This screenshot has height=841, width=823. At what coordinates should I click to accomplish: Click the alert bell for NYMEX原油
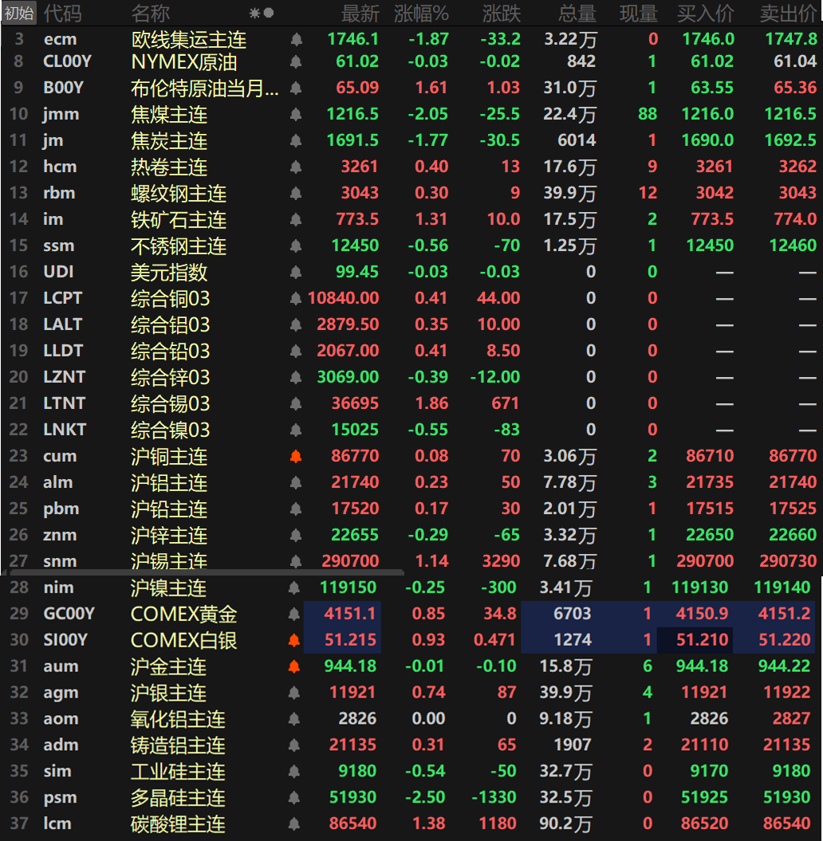pos(295,61)
